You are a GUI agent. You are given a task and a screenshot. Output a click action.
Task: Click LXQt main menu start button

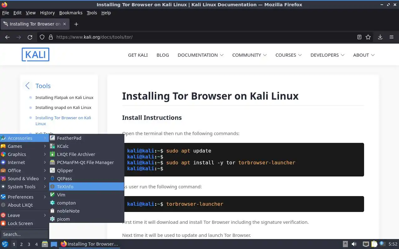5,244
